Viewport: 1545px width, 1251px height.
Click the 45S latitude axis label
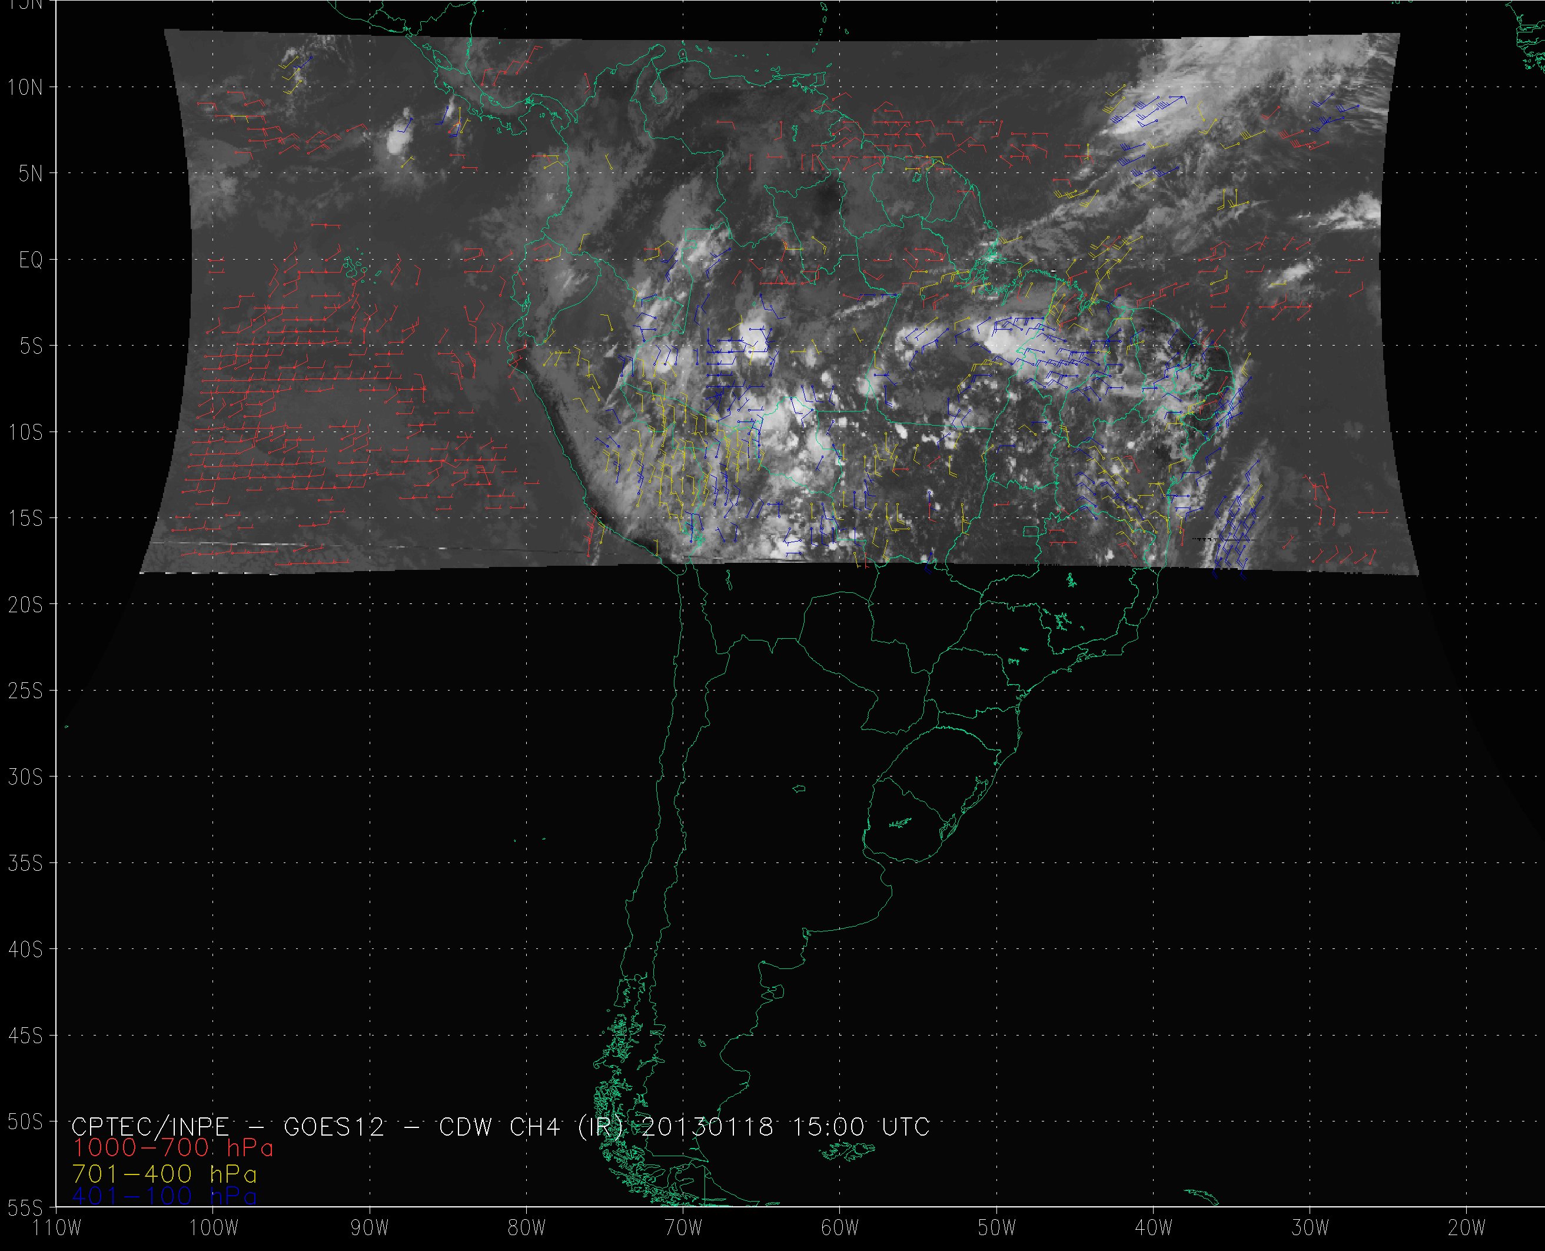[25, 1036]
